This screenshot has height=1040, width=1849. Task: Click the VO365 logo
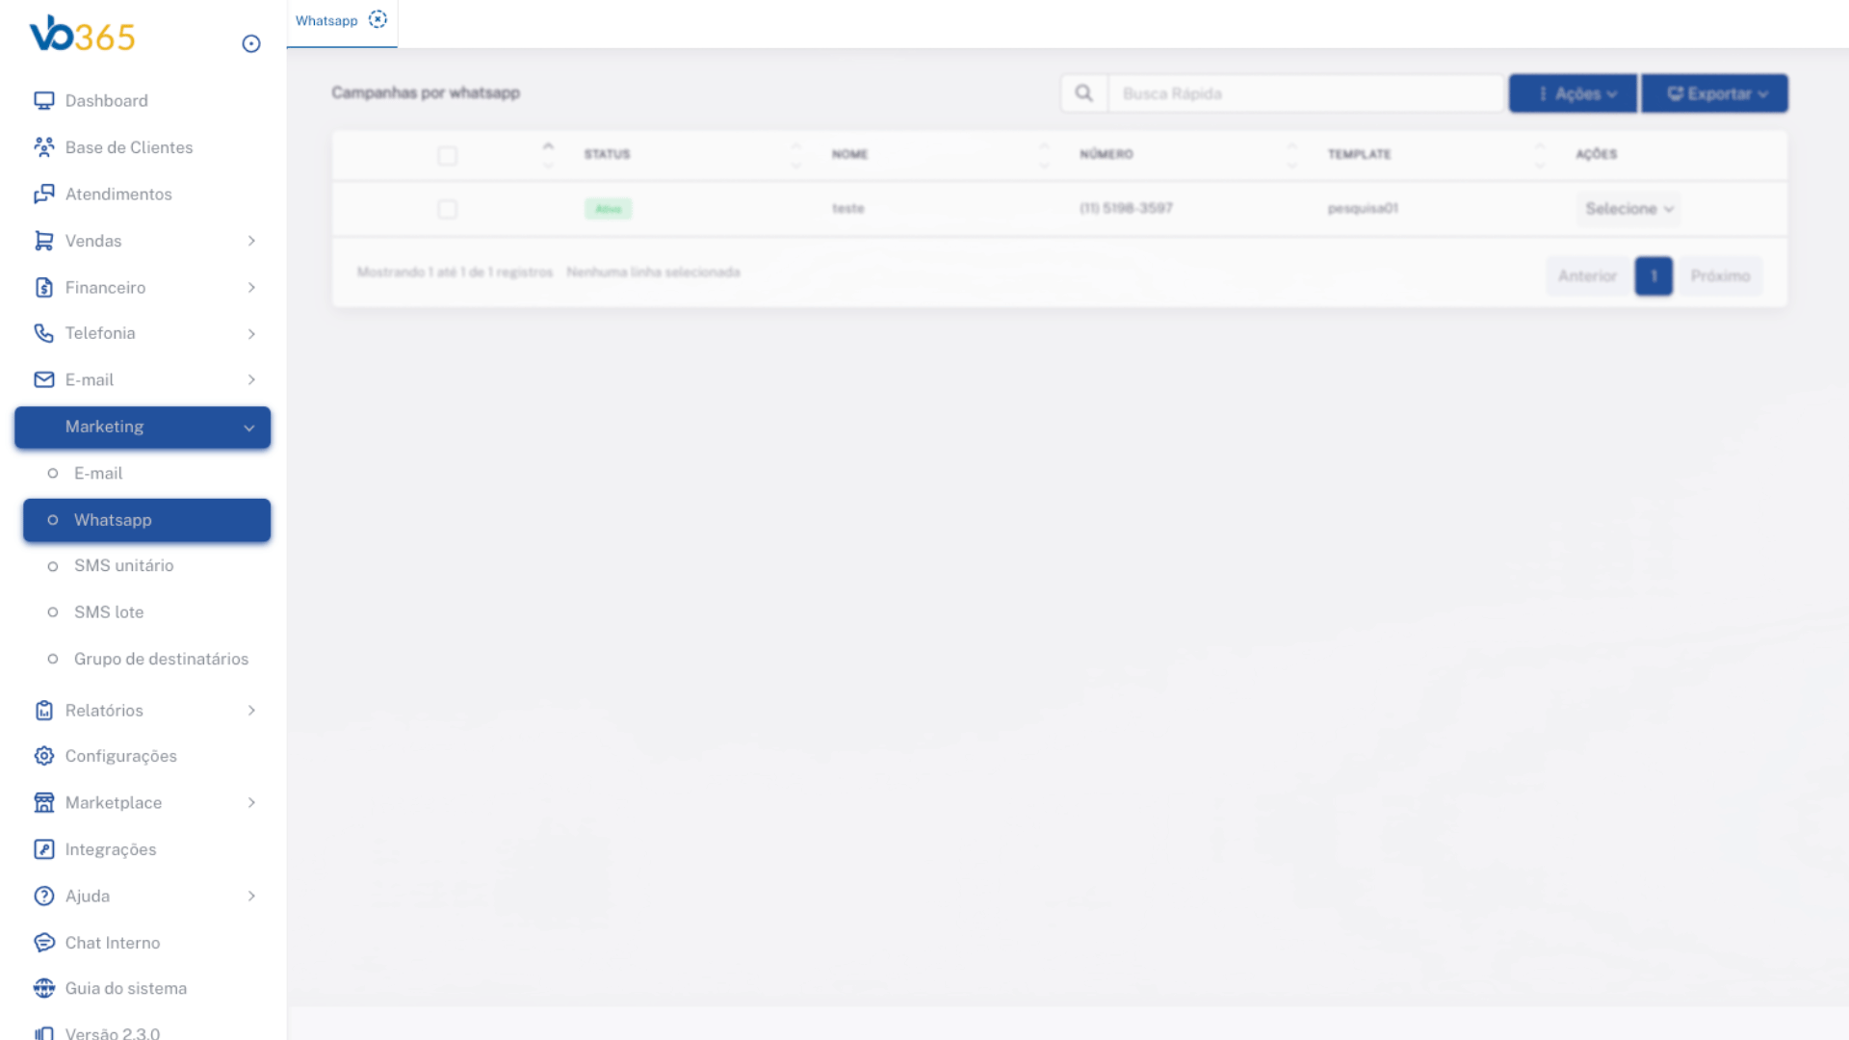point(83,36)
